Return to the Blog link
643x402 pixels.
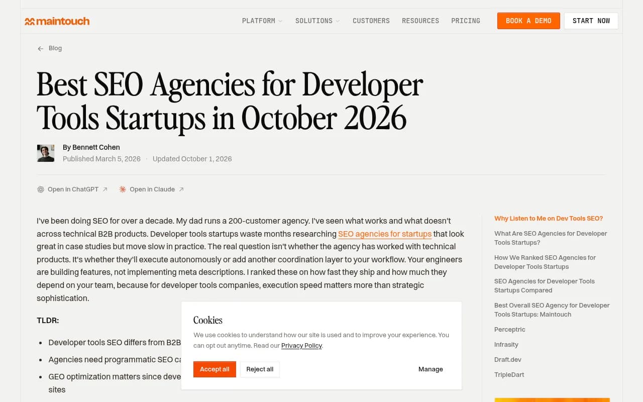tap(55, 48)
